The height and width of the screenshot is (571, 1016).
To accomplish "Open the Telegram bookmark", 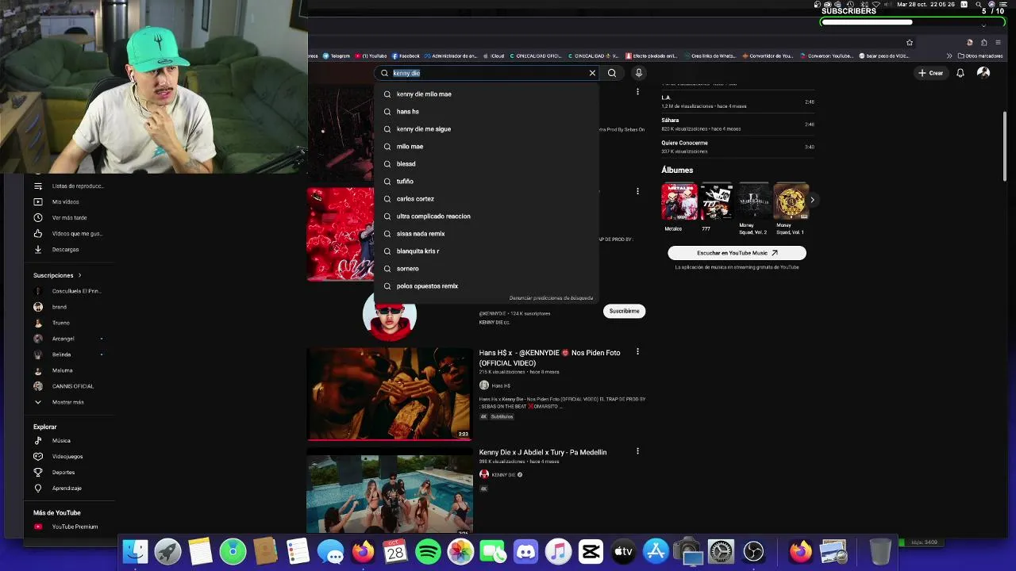I will click(337, 56).
